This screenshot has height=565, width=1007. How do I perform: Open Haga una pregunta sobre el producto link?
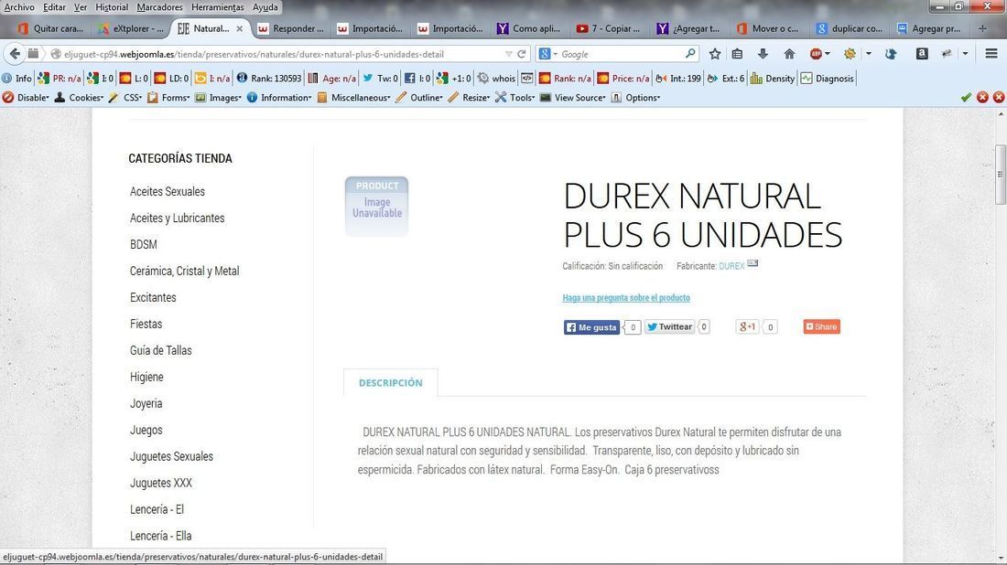click(x=626, y=297)
